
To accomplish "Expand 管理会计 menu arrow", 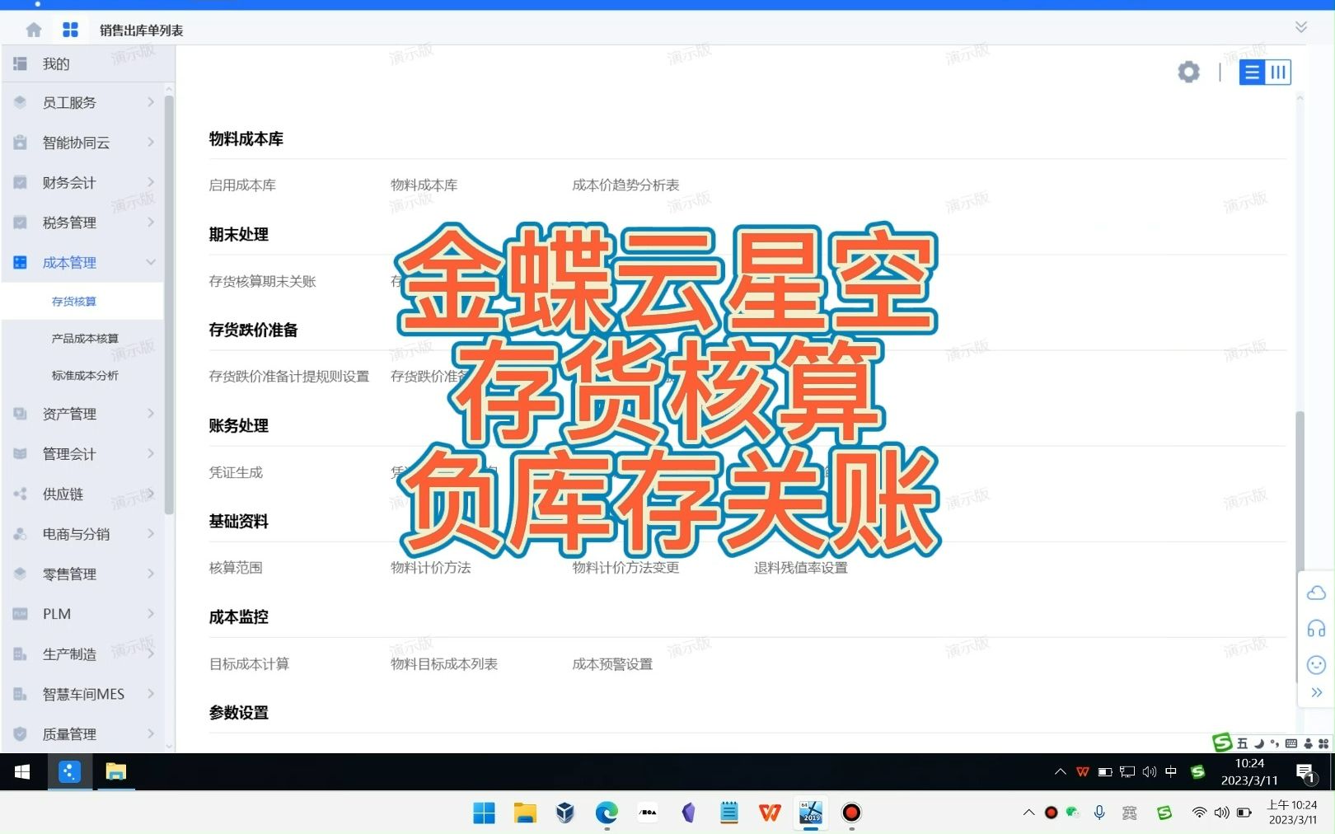I will 151,453.
